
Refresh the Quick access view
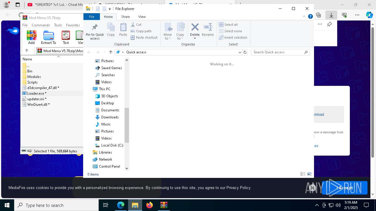(x=245, y=52)
